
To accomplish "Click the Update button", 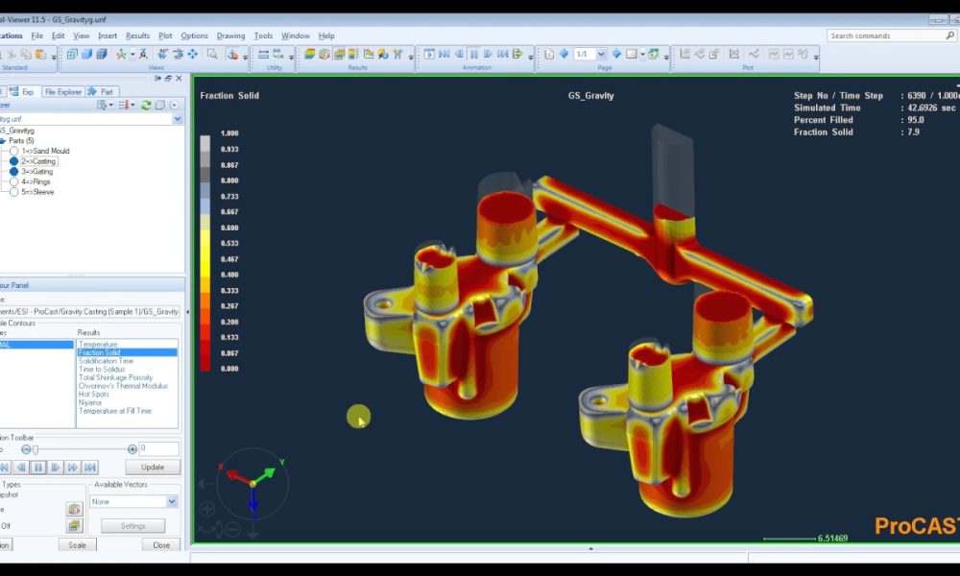I will tap(153, 468).
